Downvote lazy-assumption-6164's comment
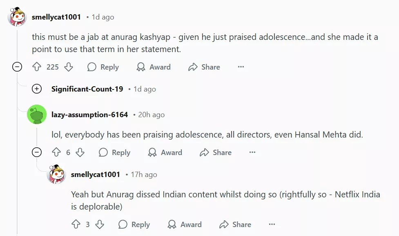Image resolution: width=399 pixels, height=236 pixels. (80, 153)
